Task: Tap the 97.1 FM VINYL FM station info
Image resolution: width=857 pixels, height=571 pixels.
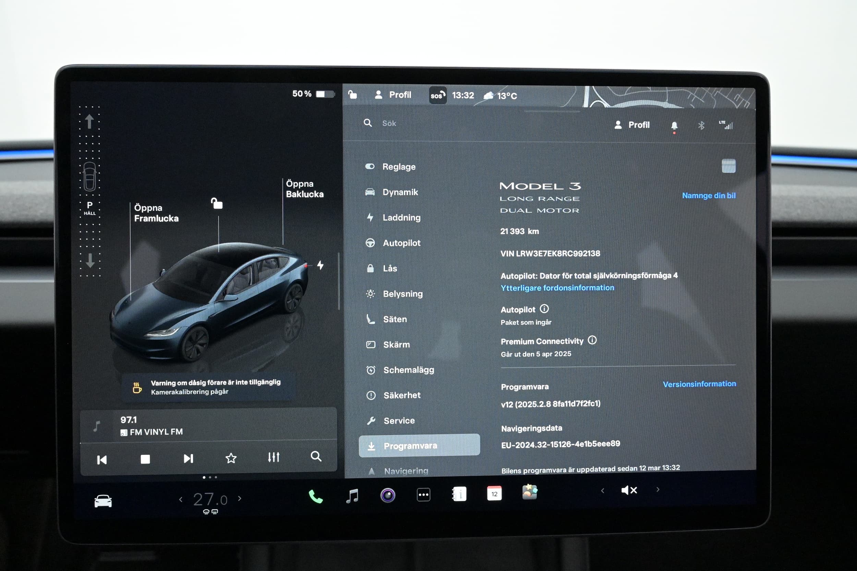Action: tap(152, 426)
